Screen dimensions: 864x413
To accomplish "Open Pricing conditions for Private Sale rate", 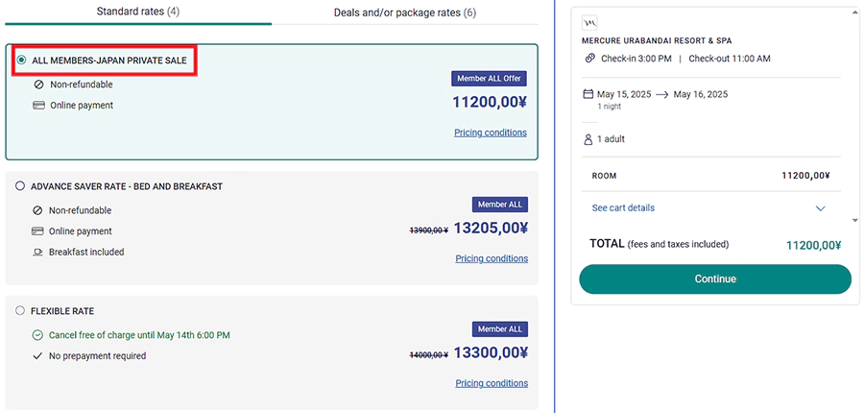I will click(x=491, y=133).
